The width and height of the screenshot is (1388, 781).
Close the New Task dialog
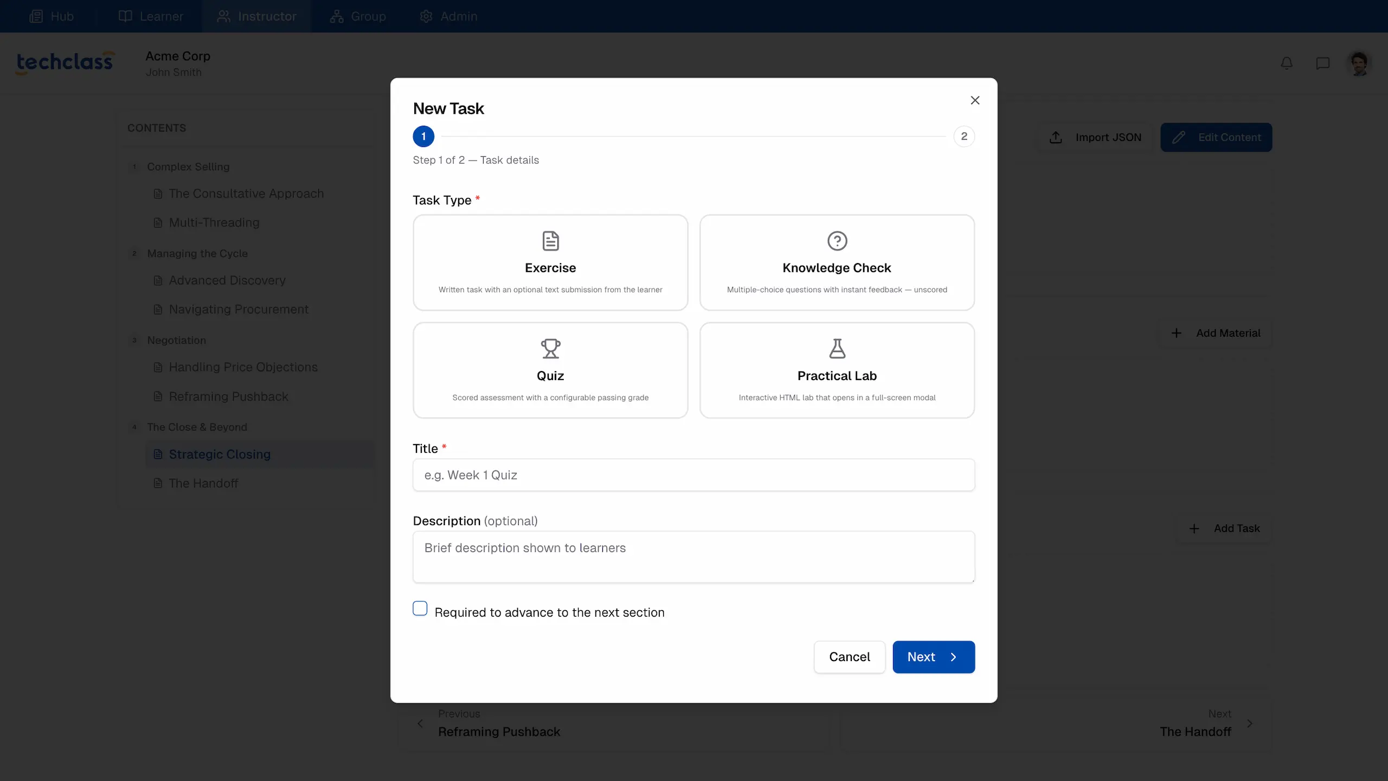point(975,100)
